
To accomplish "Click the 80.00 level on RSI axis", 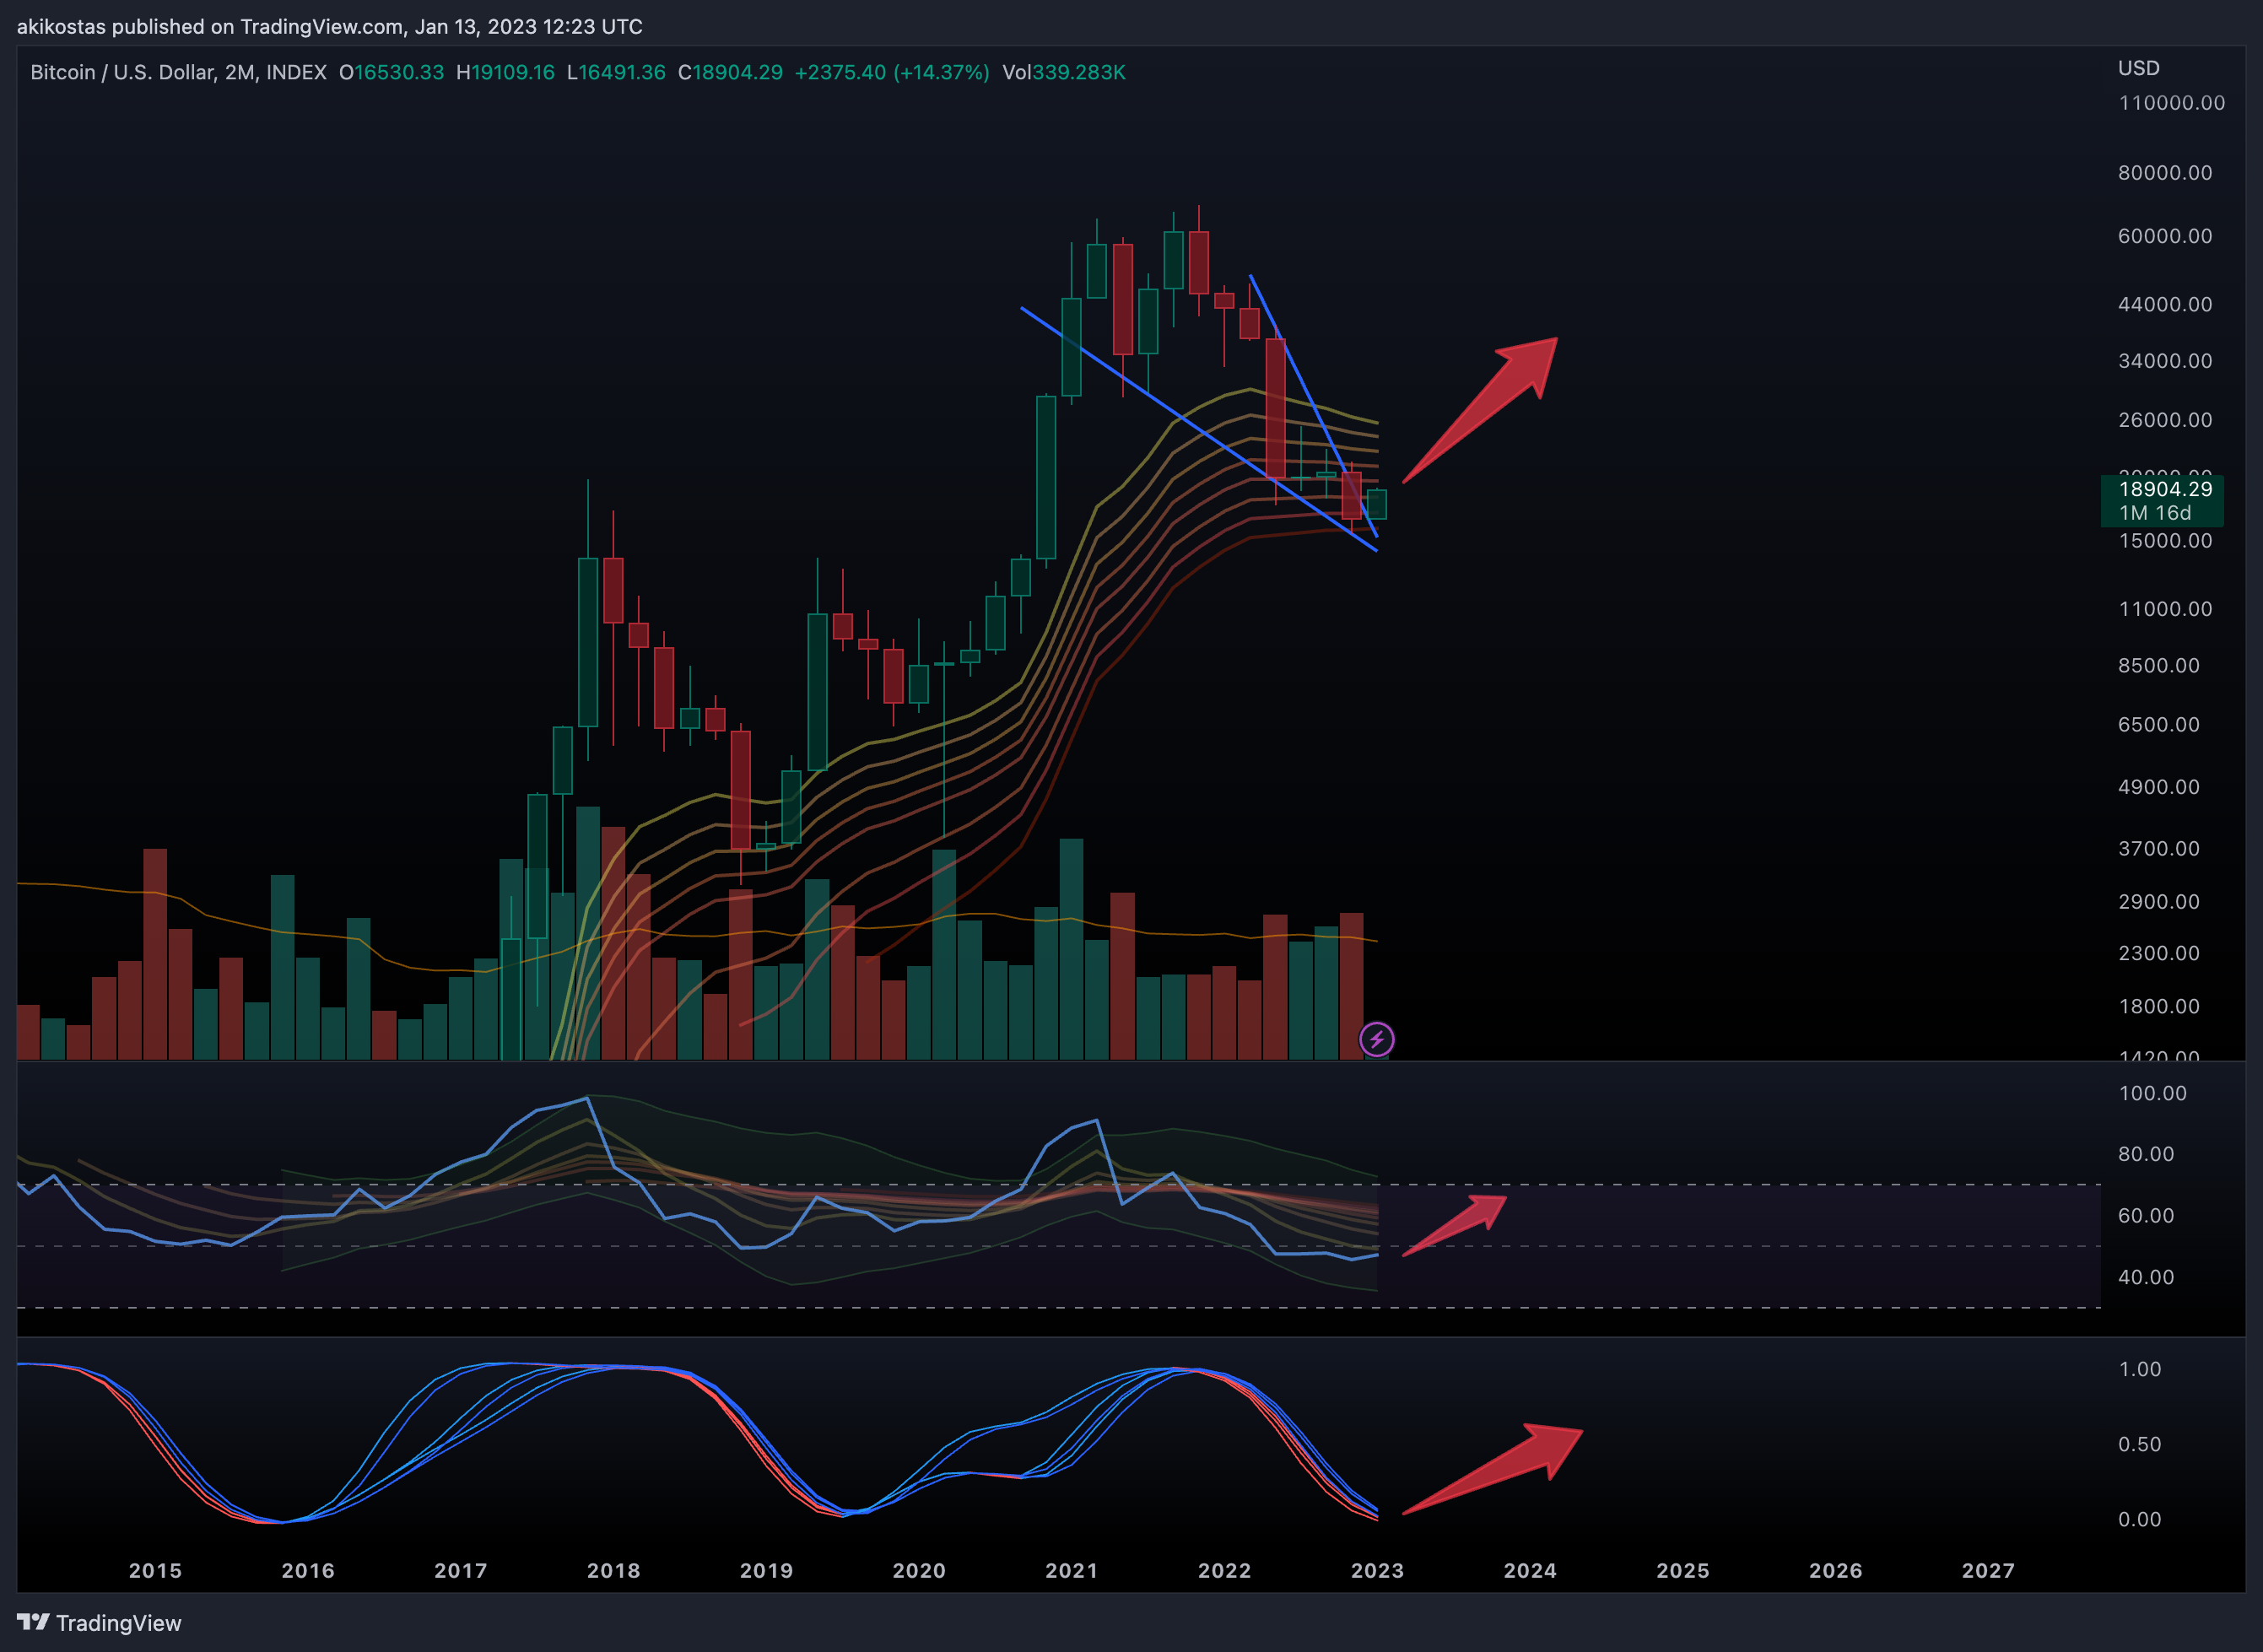I will (x=2146, y=1154).
